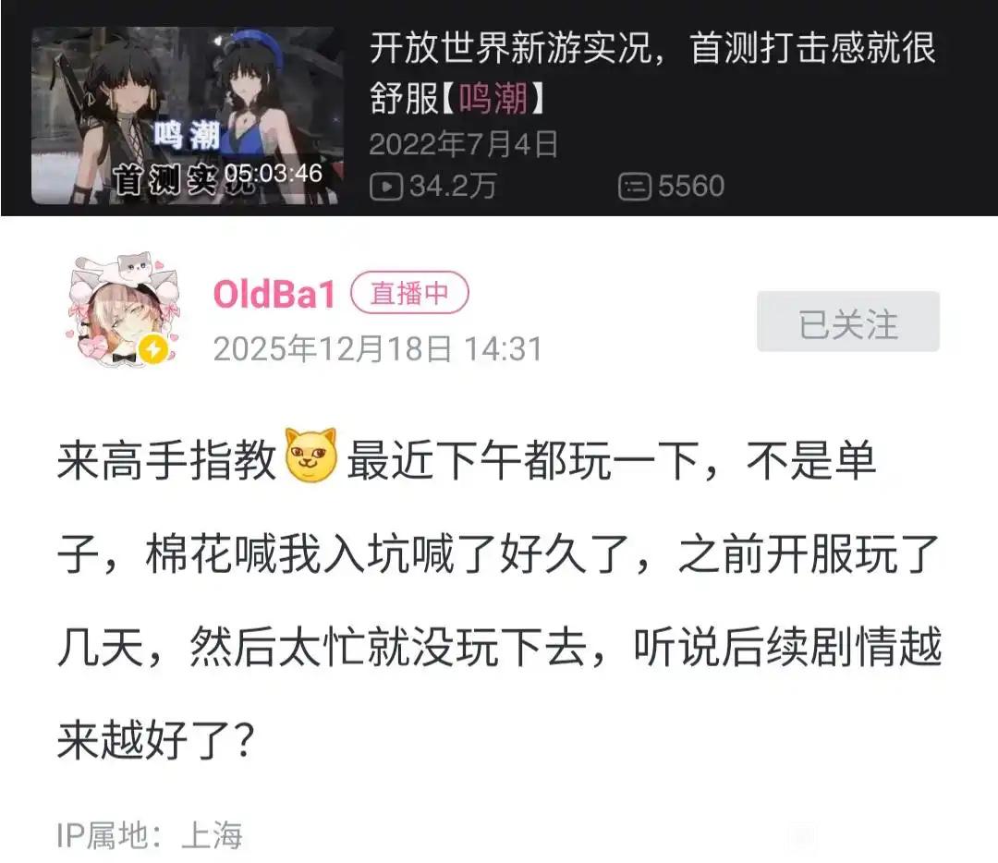Click the IP属地：上海 label
Screen dimensions: 998x863
pyautogui.click(x=150, y=835)
